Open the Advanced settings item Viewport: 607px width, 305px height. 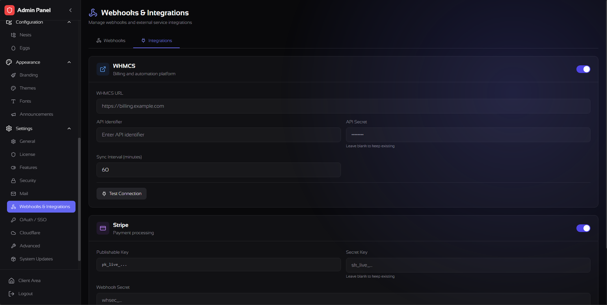41,246
